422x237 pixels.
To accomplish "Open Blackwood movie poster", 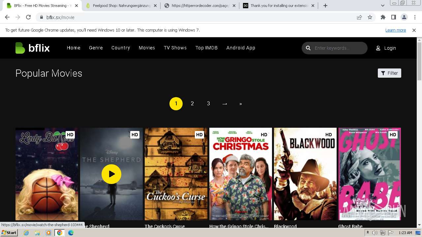I will pos(305,174).
